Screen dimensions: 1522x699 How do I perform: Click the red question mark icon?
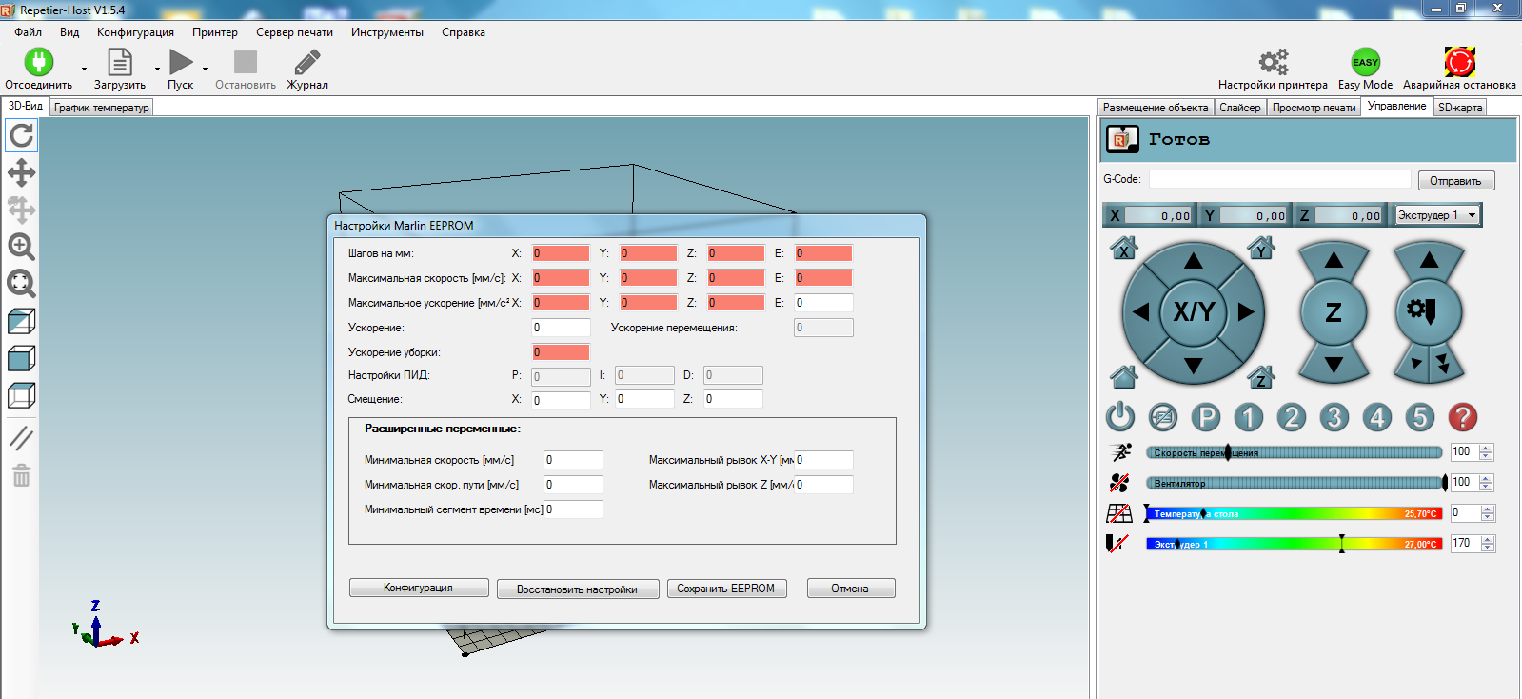(1462, 417)
